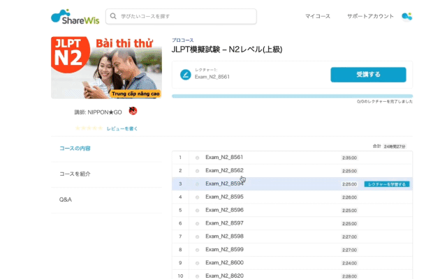Open lecture Exam_N2_8561 in the list
This screenshot has width=447, height=279.
[x=224, y=157]
